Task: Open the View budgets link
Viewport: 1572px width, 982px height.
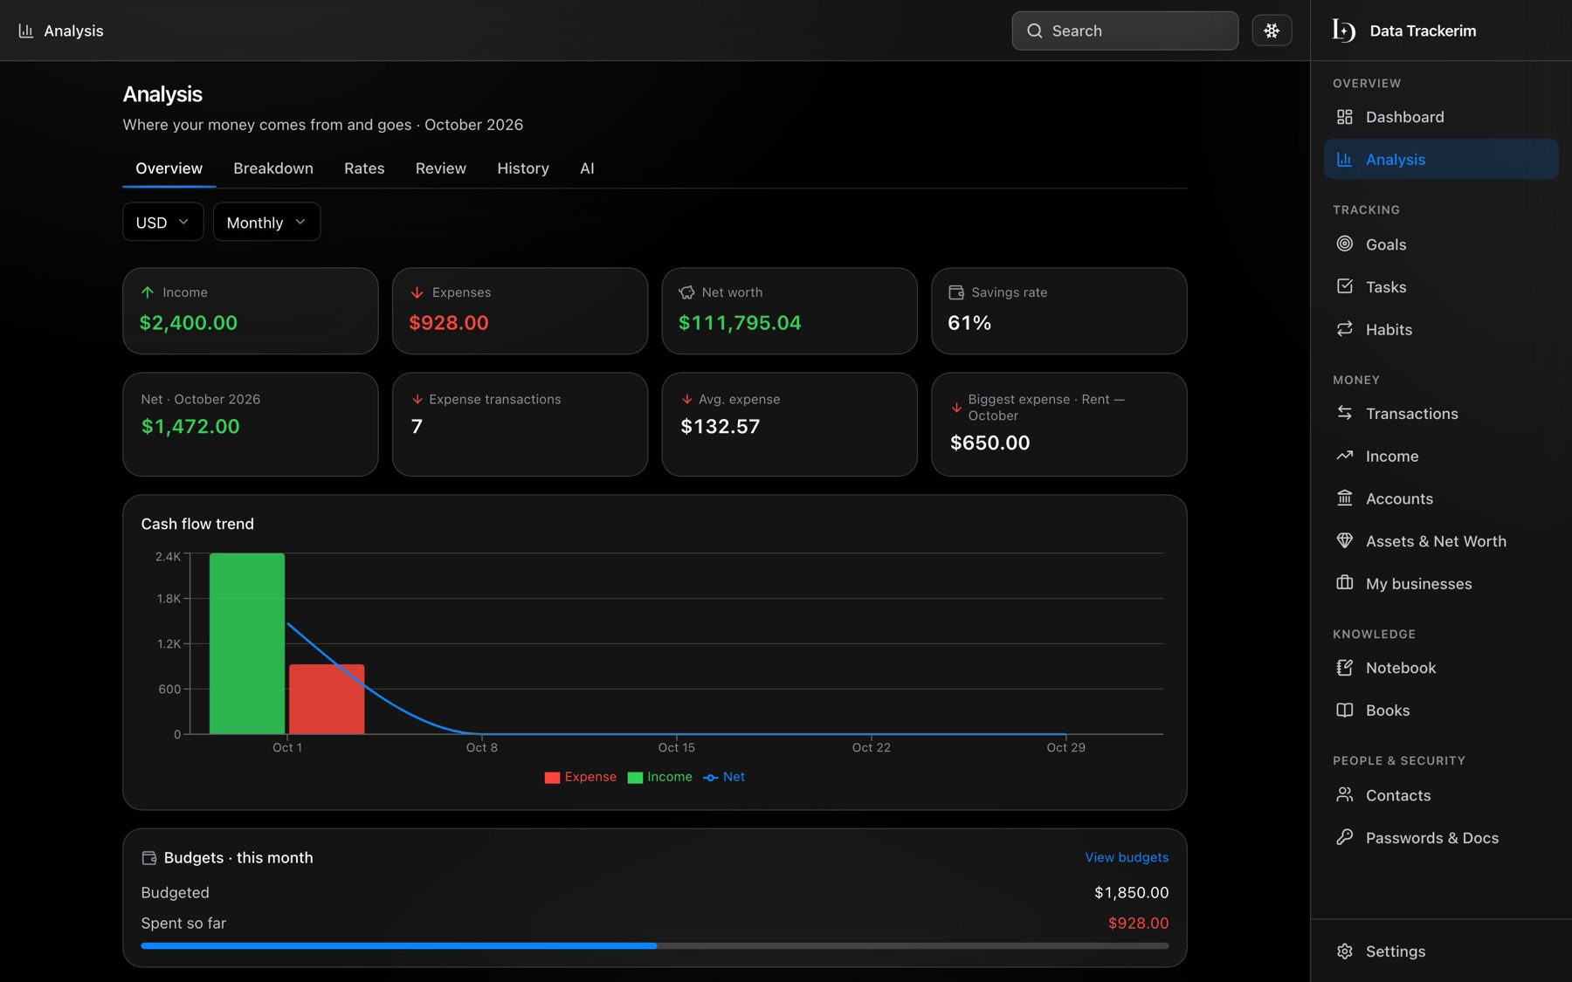Action: point(1127,857)
